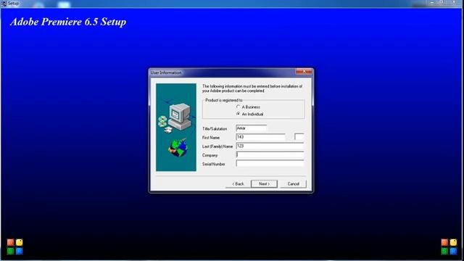464x261 pixels.
Task: Click the First Name input field
Action: pyautogui.click(x=261, y=137)
